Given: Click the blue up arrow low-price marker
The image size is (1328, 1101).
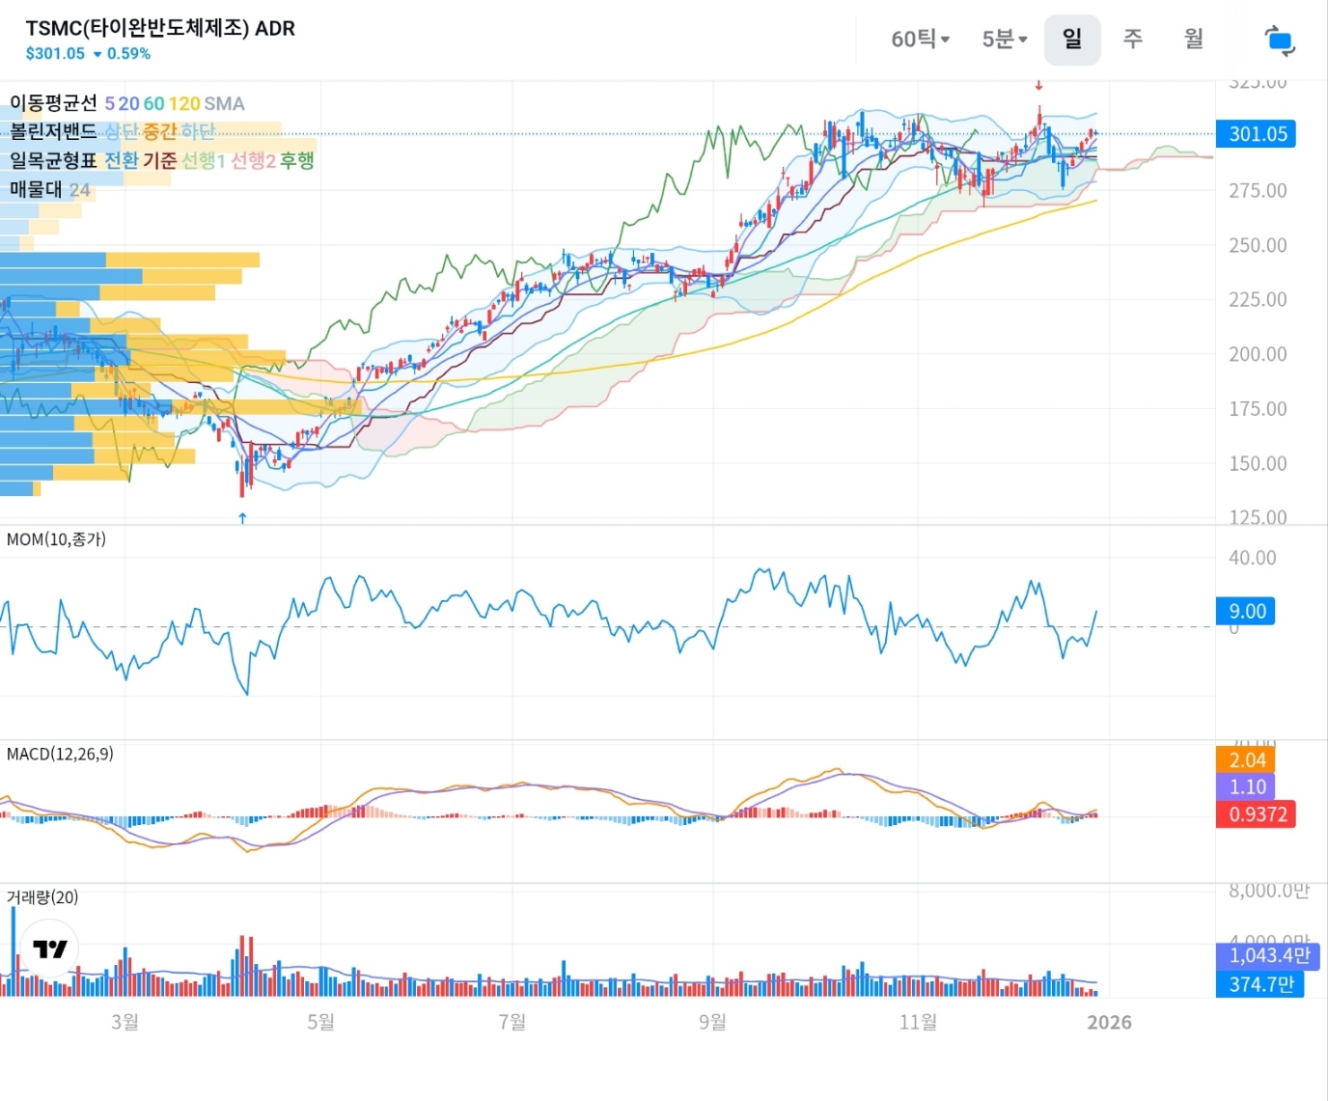Looking at the screenshot, I should 242,517.
